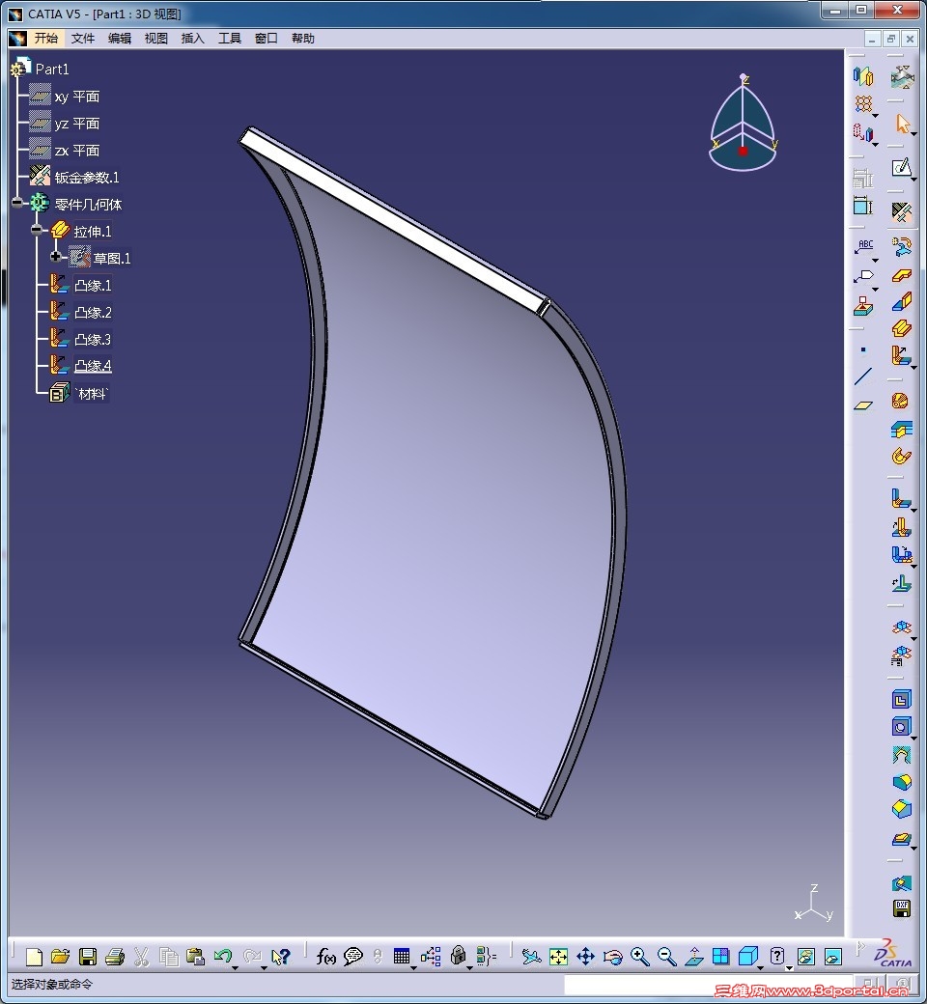Click the Select arrow tool

point(901,123)
